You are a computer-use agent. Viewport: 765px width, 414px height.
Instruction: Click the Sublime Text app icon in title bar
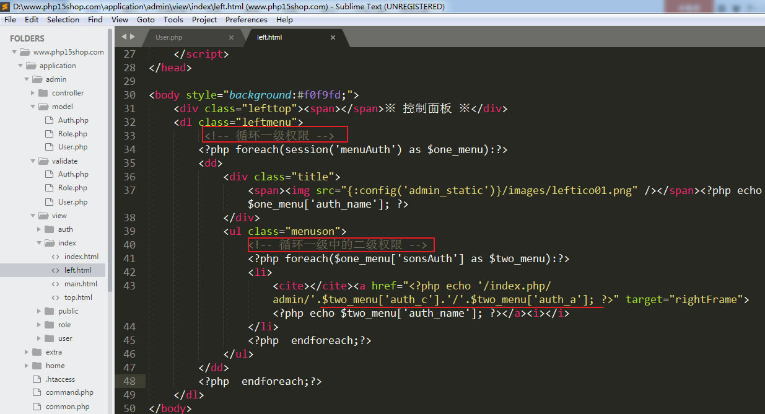6,6
